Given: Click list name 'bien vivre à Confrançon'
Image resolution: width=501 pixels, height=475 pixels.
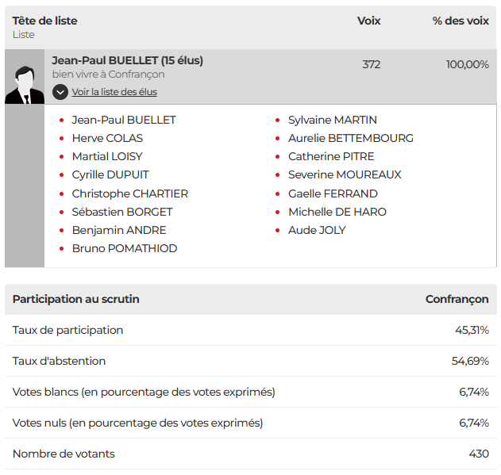Looking at the screenshot, I should (109, 75).
